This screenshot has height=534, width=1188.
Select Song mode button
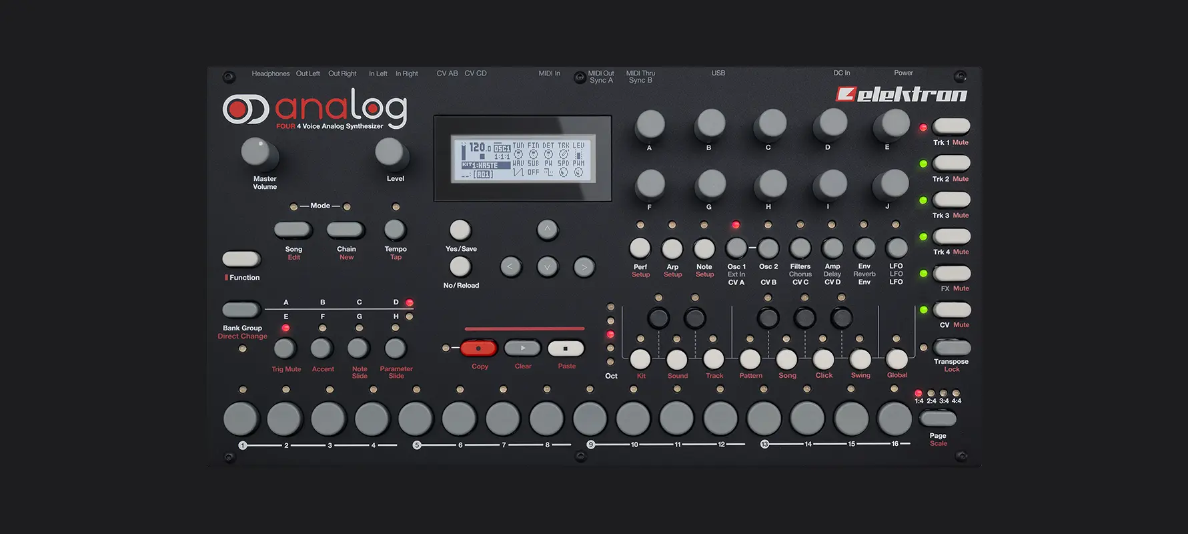293,230
